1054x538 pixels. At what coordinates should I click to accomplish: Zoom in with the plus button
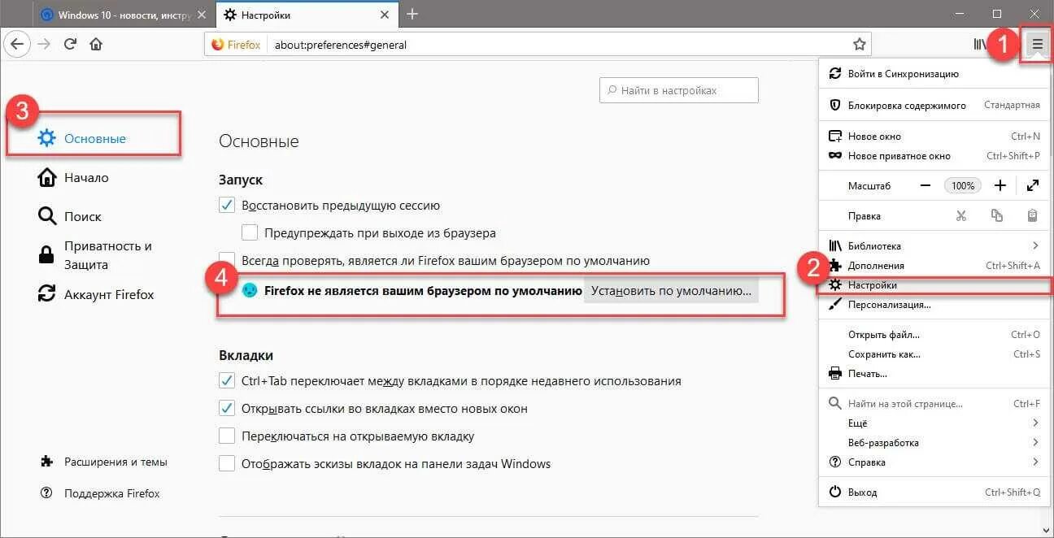tap(1000, 185)
